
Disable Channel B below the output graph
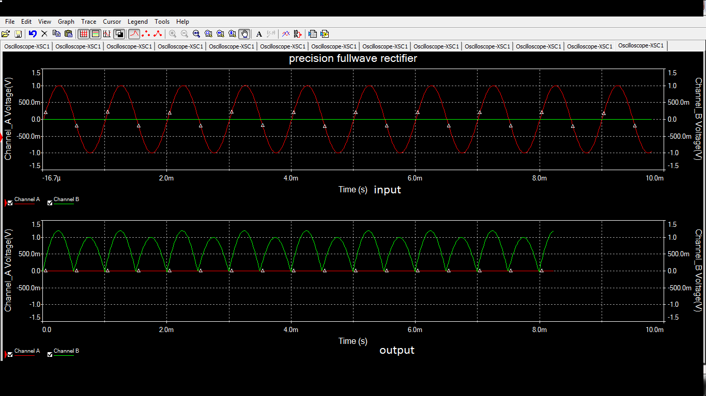pos(50,354)
